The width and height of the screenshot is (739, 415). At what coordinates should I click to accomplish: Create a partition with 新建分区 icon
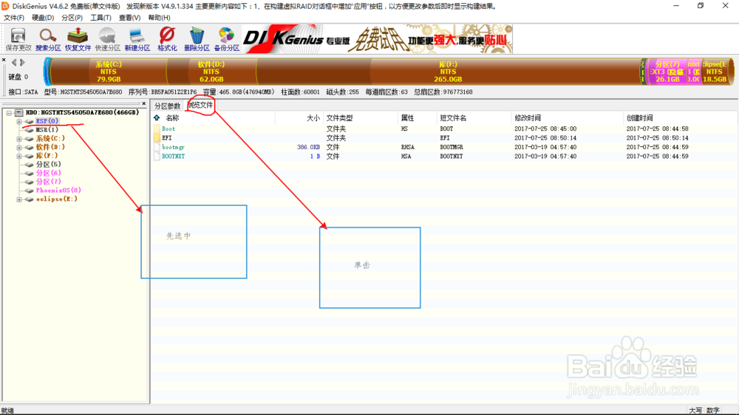click(137, 39)
